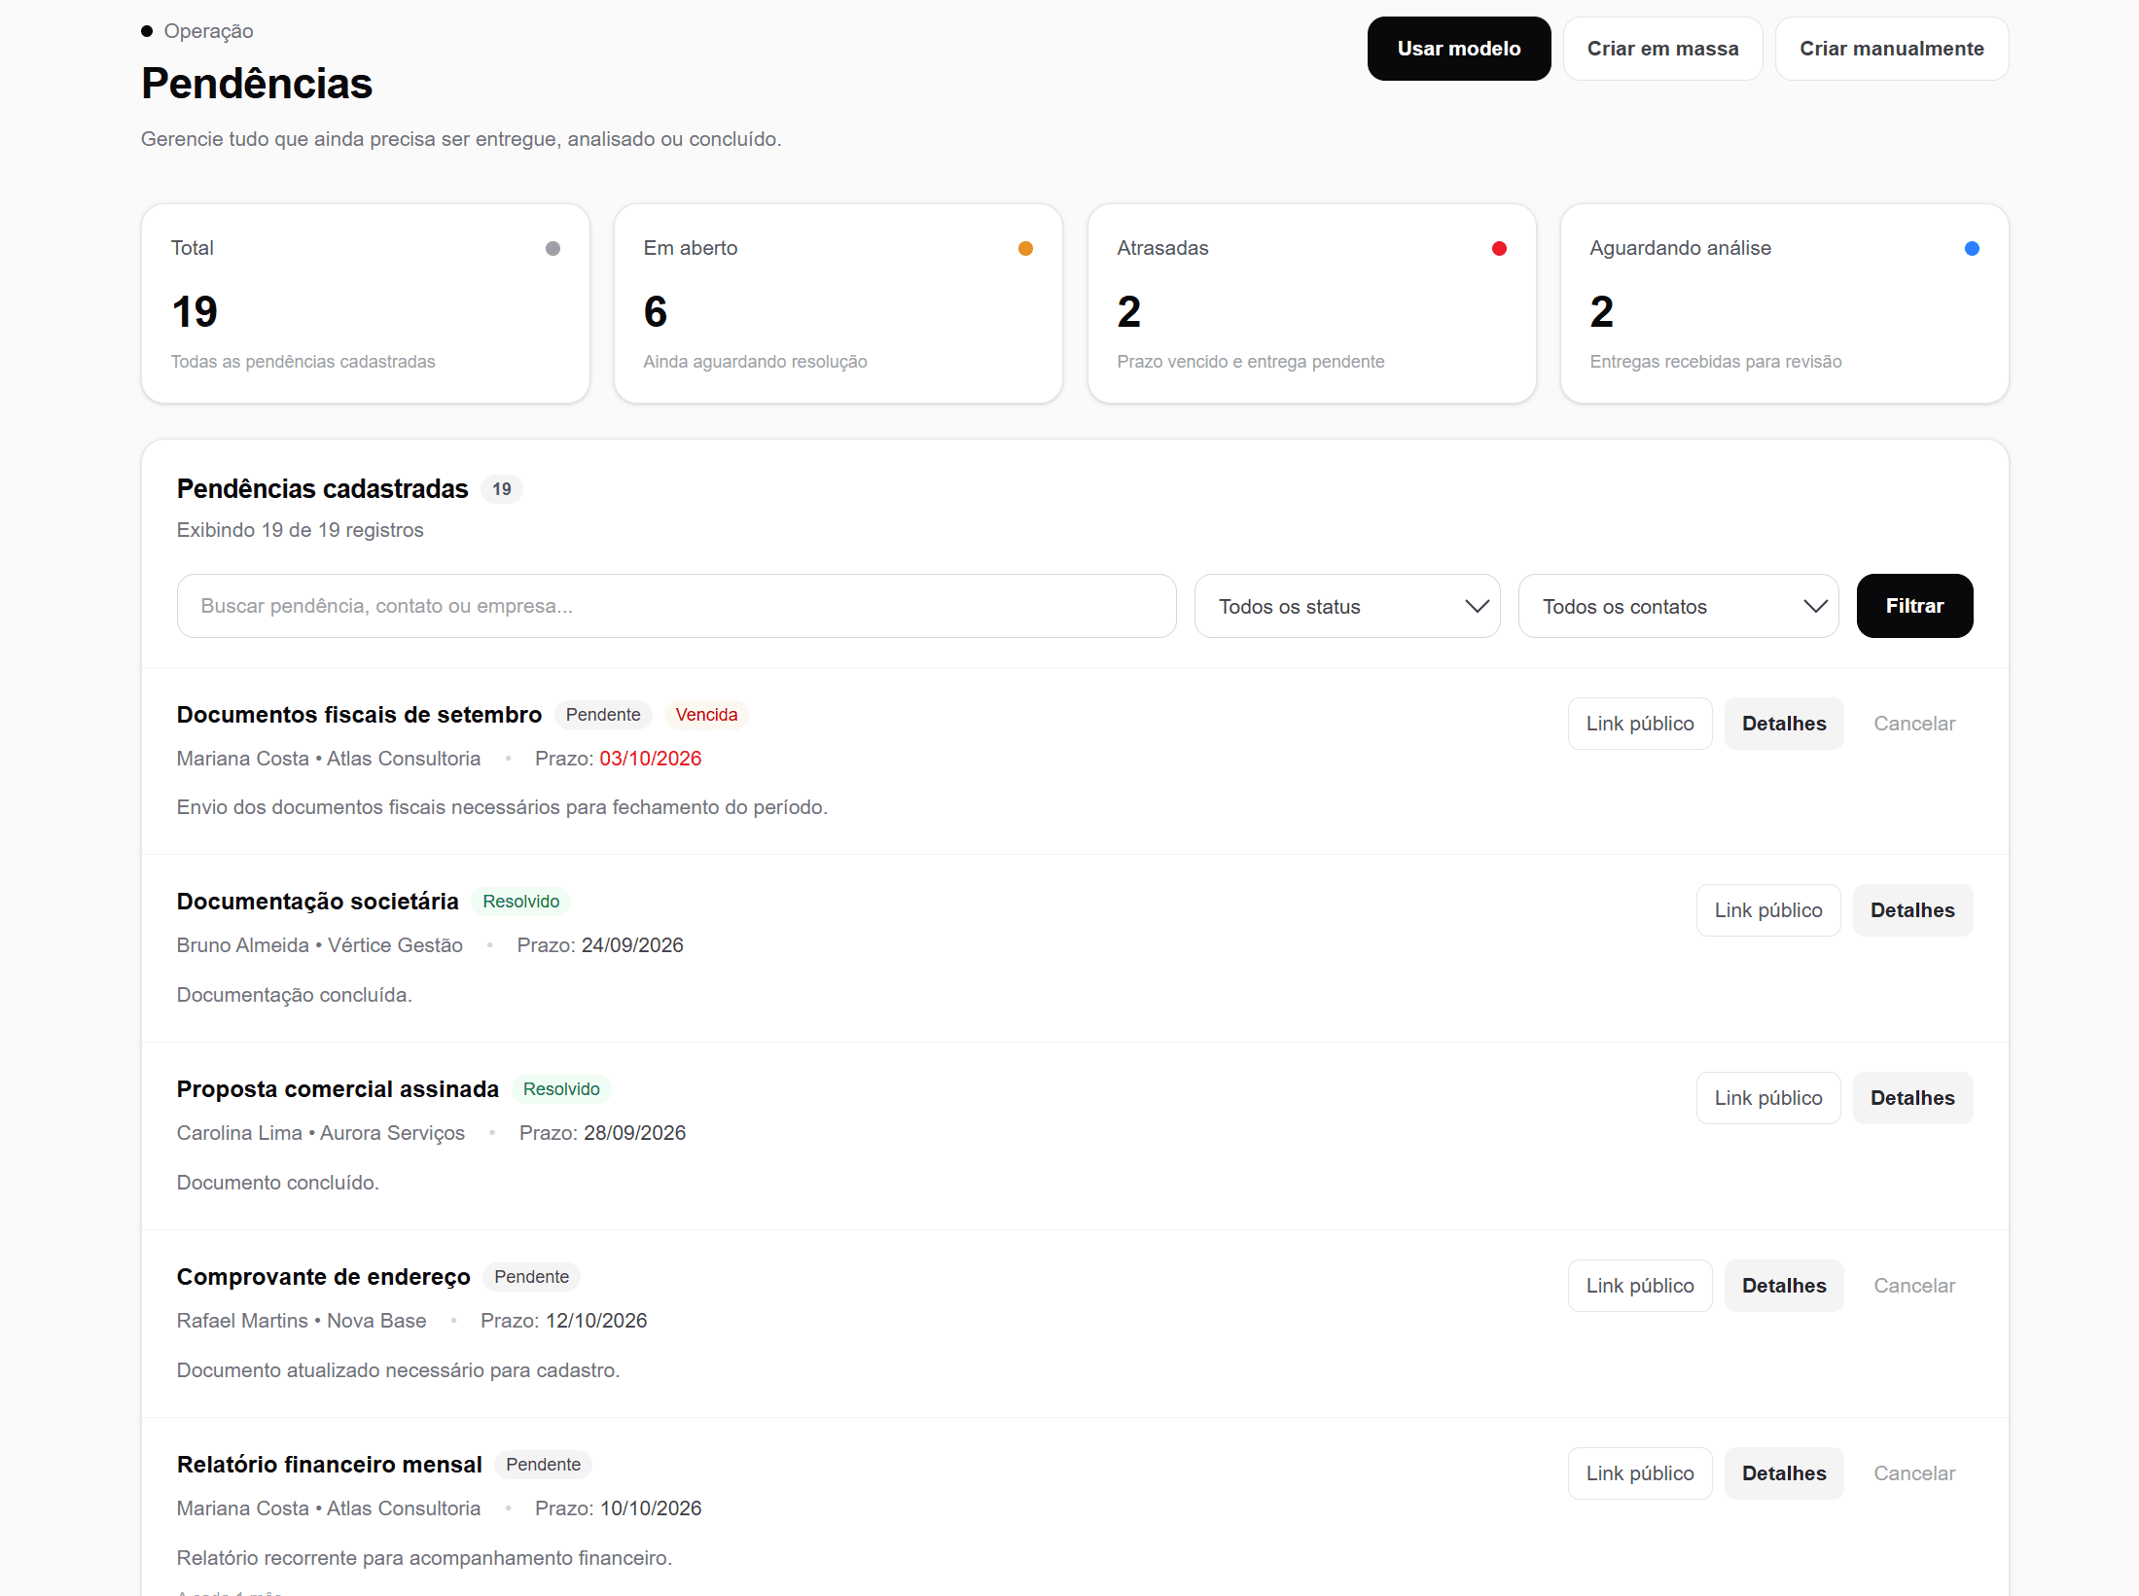Open Criar em massa

click(x=1662, y=49)
